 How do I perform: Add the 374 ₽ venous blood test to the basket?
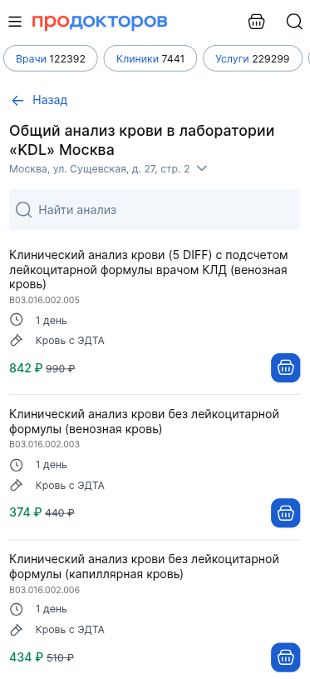[x=285, y=512]
